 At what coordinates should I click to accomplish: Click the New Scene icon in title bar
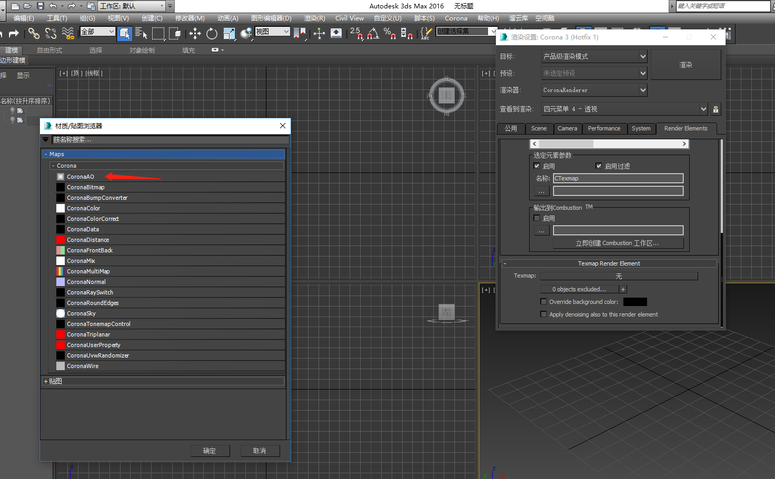pos(15,6)
